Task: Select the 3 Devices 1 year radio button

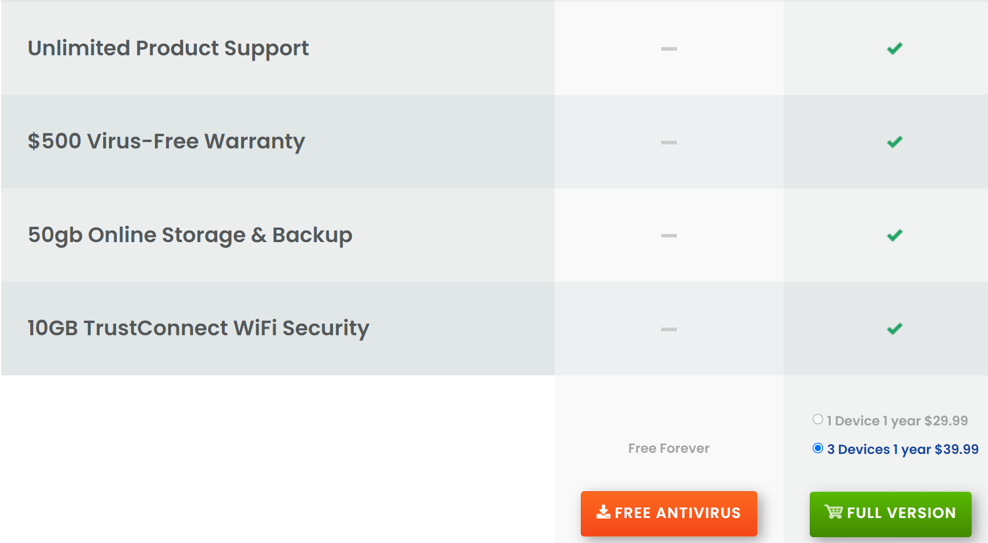Action: 818,448
